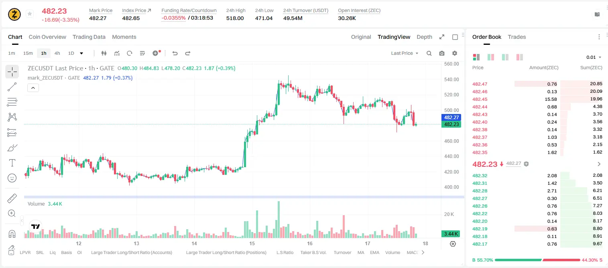Favorite ZEC with the star toggle
Screen dimensions: 608x268
(29, 14)
